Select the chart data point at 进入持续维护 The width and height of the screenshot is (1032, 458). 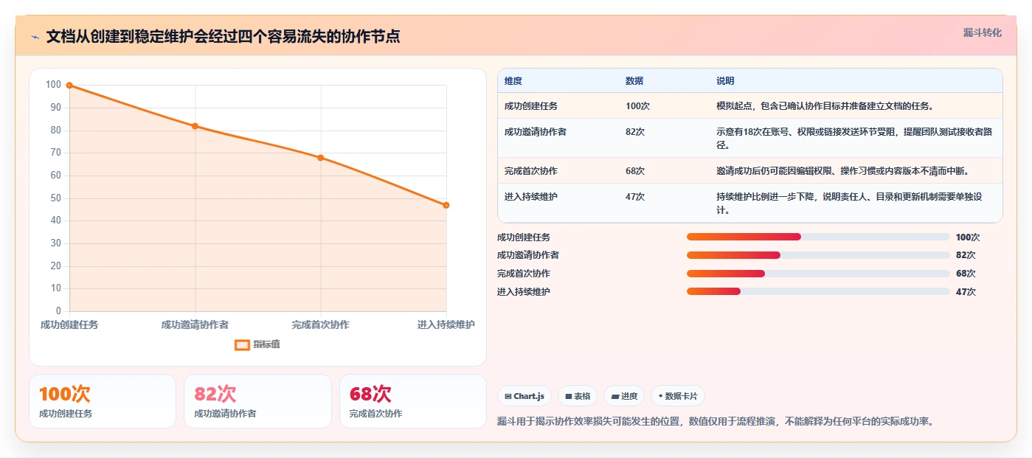[446, 205]
